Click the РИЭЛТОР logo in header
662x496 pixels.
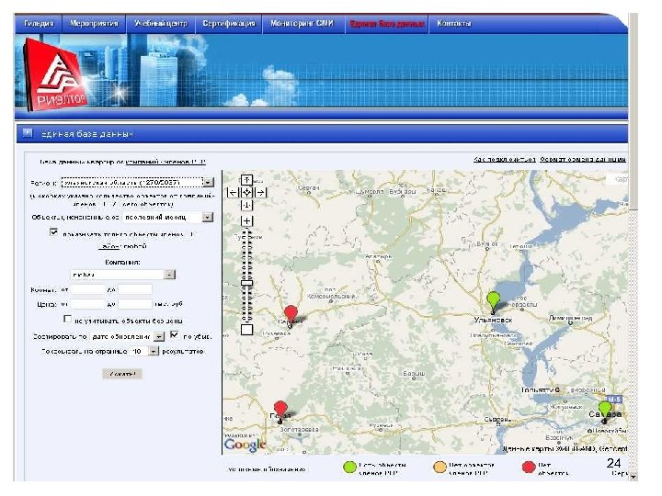pyautogui.click(x=54, y=75)
